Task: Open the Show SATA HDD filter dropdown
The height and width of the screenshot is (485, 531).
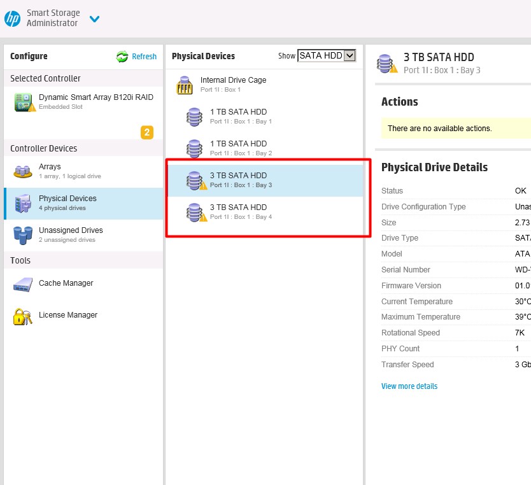Action: point(327,55)
